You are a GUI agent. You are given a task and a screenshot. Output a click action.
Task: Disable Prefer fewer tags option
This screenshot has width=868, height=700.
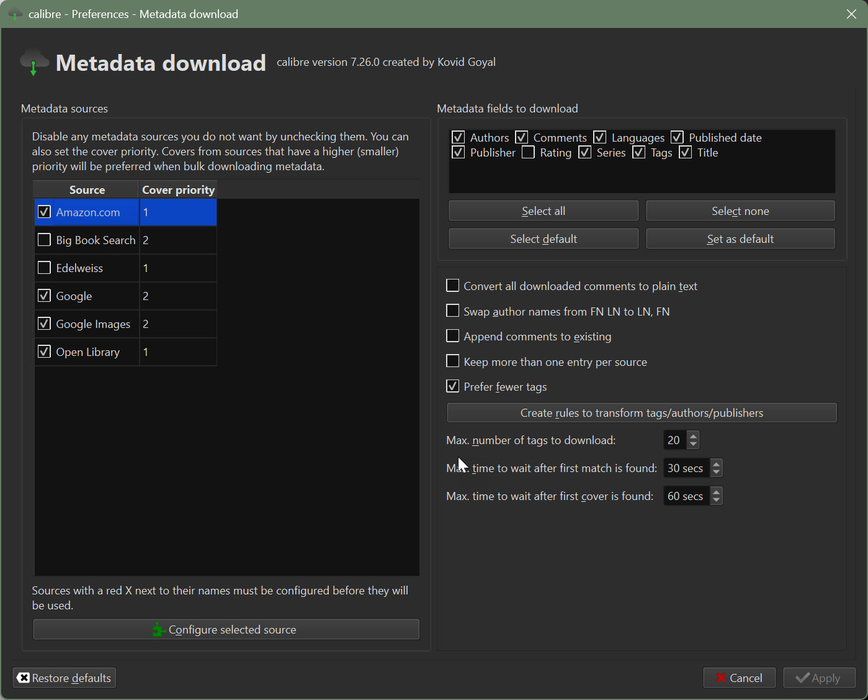(453, 386)
